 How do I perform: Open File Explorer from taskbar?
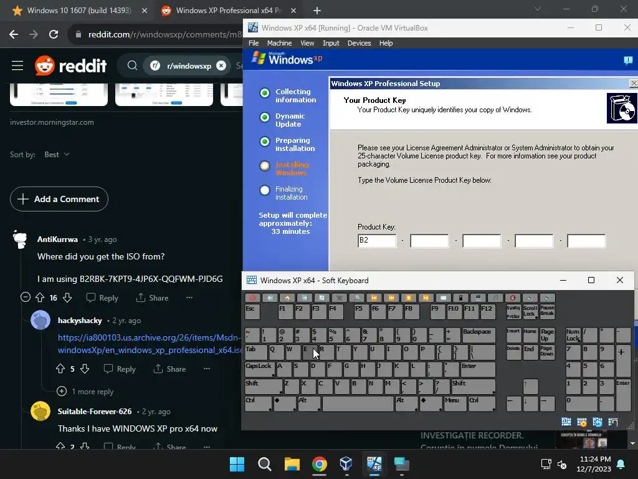[x=292, y=464]
